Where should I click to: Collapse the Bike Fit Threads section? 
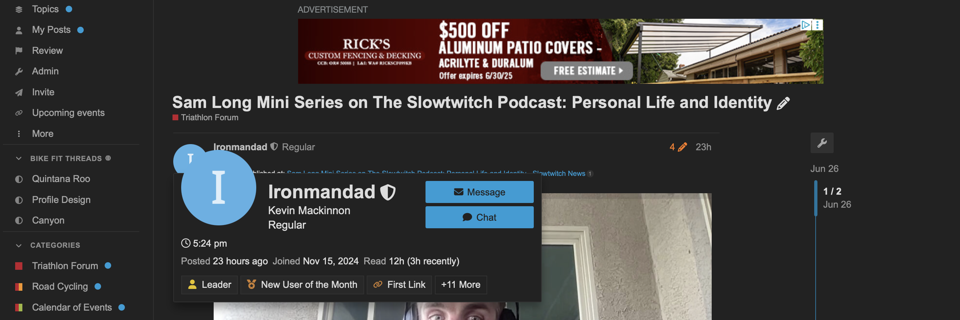(x=19, y=159)
